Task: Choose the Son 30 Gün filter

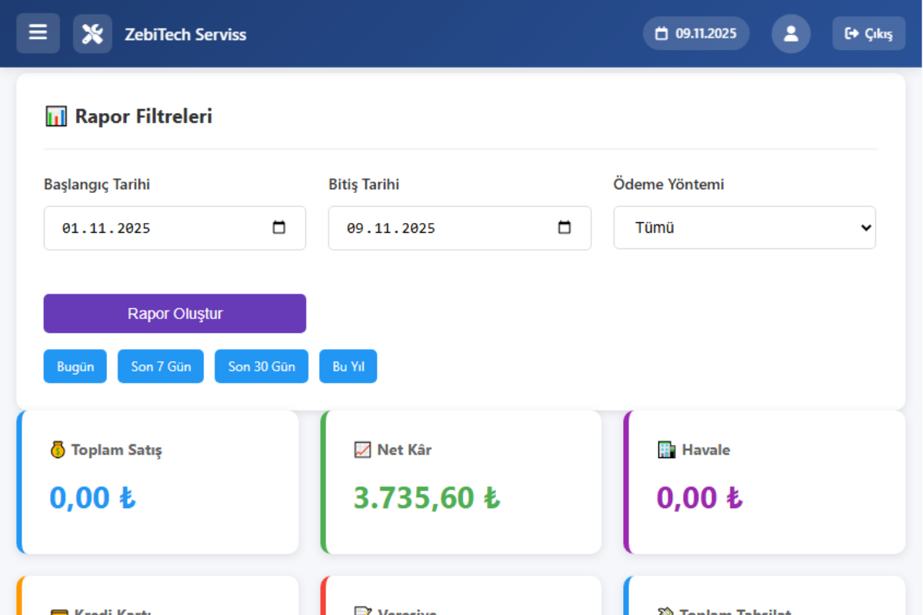Action: tap(262, 367)
